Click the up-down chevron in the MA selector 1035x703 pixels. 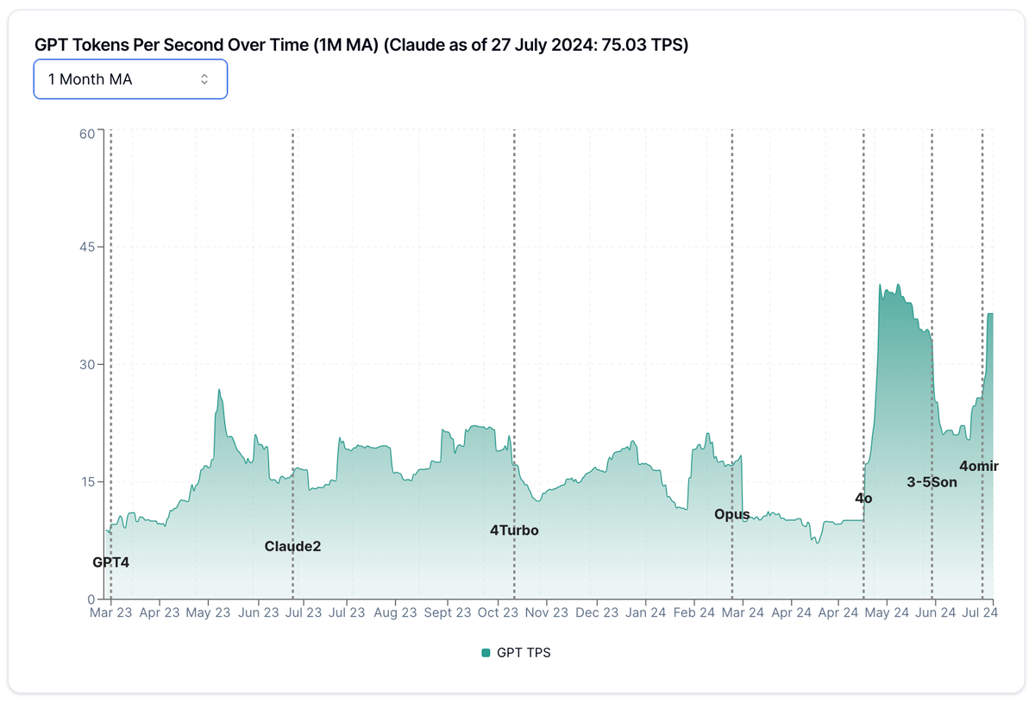click(204, 79)
